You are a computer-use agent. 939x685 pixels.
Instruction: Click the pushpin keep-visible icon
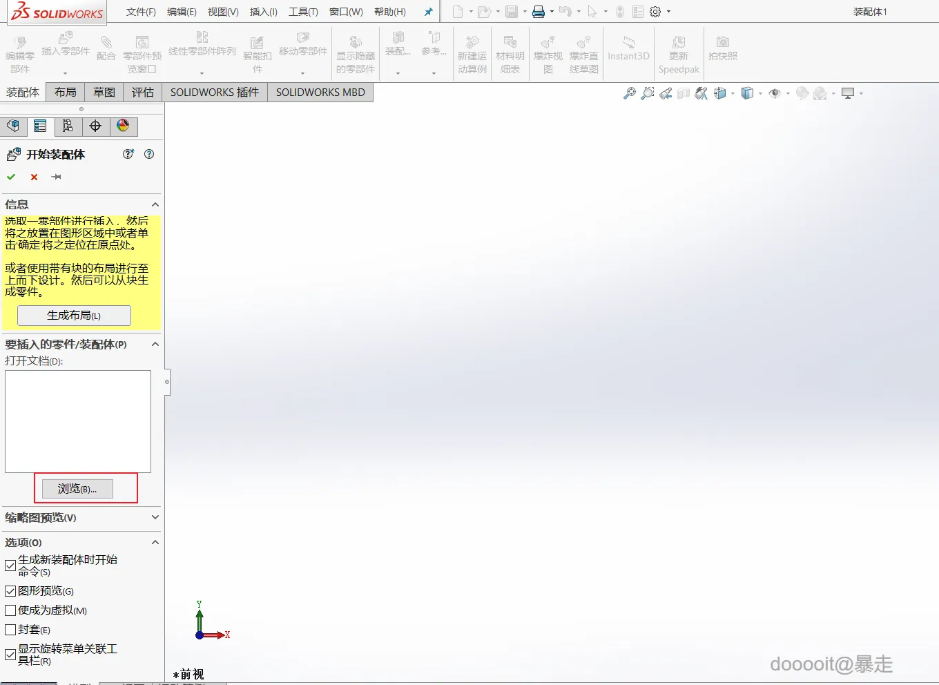[x=57, y=177]
